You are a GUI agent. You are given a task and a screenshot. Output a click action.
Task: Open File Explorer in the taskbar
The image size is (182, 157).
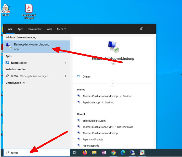click(x=94, y=153)
